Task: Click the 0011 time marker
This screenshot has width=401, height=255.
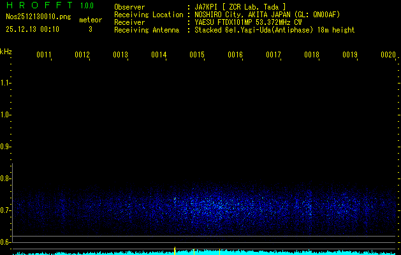Action: [x=43, y=55]
